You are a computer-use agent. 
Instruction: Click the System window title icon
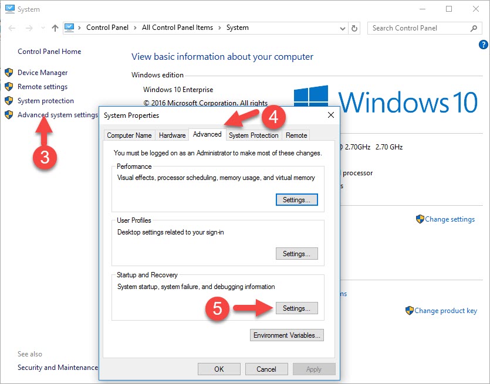pyautogui.click(x=10, y=9)
